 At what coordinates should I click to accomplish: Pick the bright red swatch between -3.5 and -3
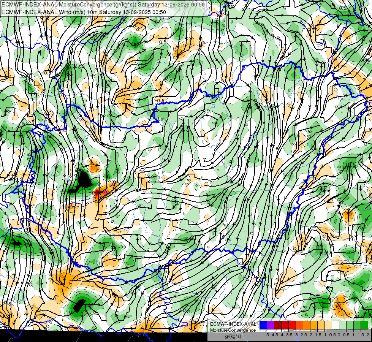(x=292, y=325)
